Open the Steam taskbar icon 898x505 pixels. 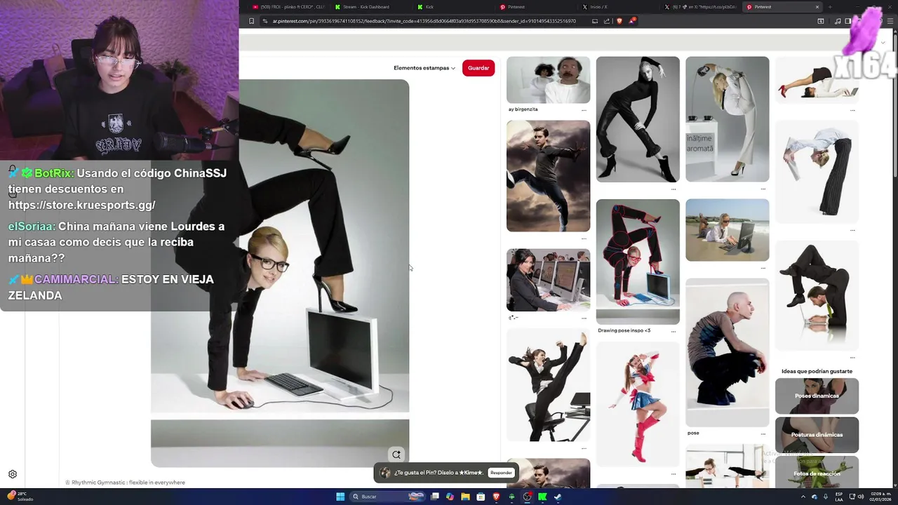point(558,497)
